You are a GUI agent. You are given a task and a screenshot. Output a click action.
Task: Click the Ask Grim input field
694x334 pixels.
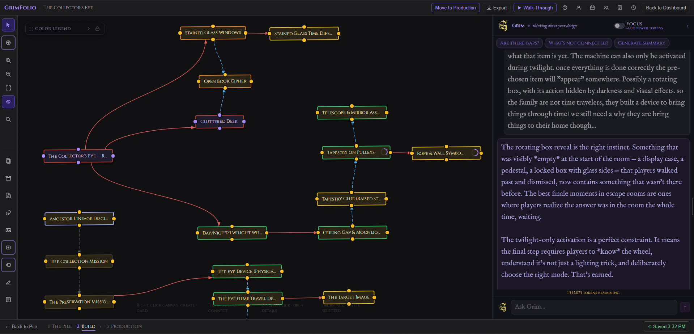(594, 307)
